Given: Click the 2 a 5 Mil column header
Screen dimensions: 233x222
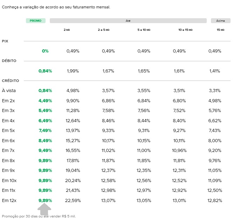Looking at the screenshot, I should (x=104, y=30).
